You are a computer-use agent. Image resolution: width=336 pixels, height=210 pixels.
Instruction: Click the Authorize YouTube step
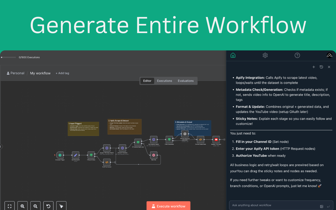pyautogui.click(x=261, y=156)
